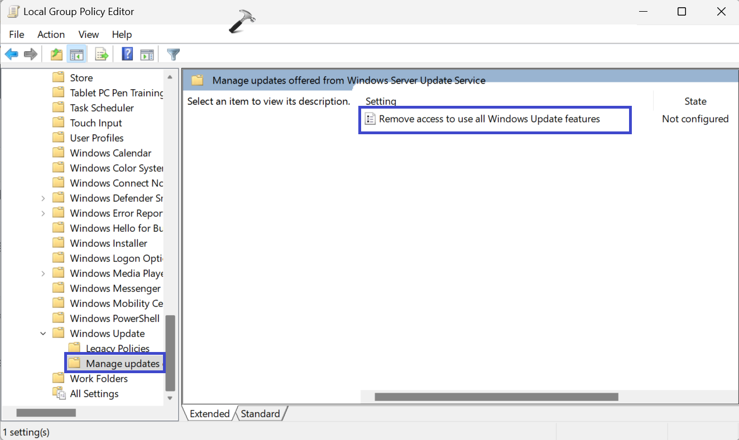739x440 pixels.
Task: Click the All Settings node icon
Action: tap(59, 393)
